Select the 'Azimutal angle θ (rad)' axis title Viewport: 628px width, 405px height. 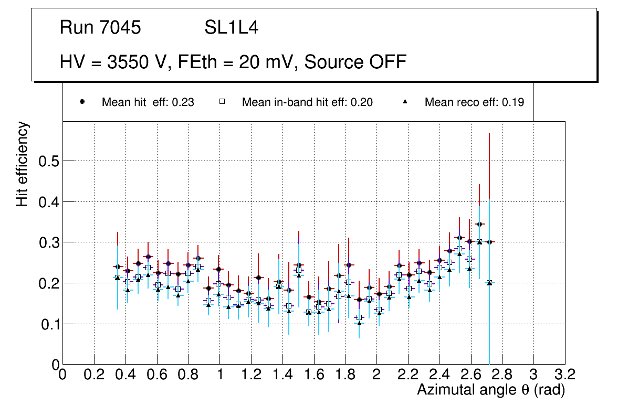coord(491,390)
